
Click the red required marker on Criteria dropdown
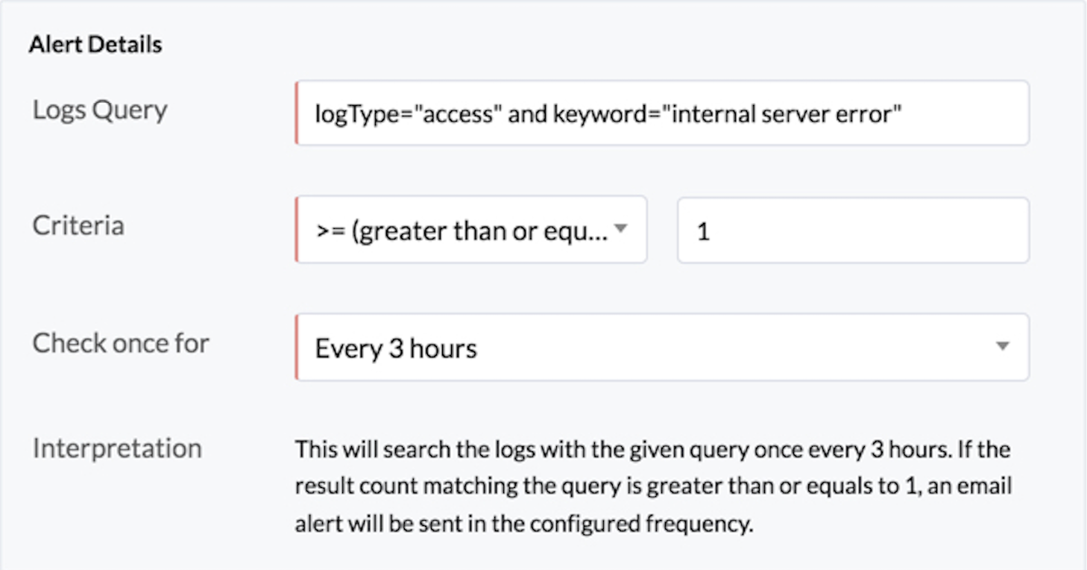297,231
